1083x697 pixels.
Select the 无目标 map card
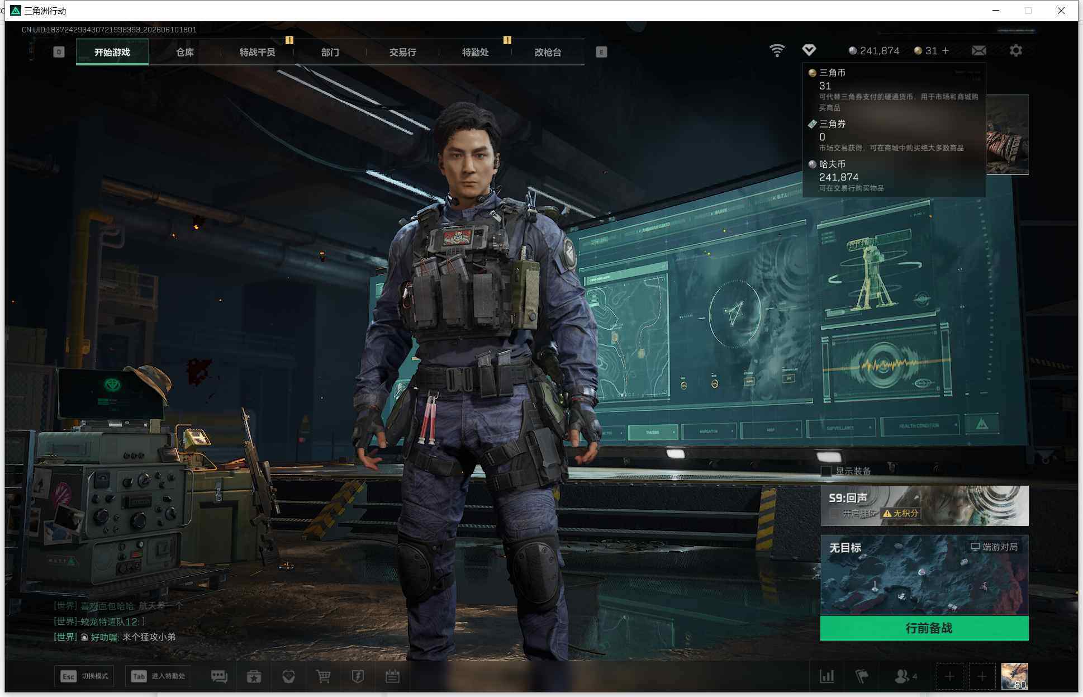click(x=924, y=575)
